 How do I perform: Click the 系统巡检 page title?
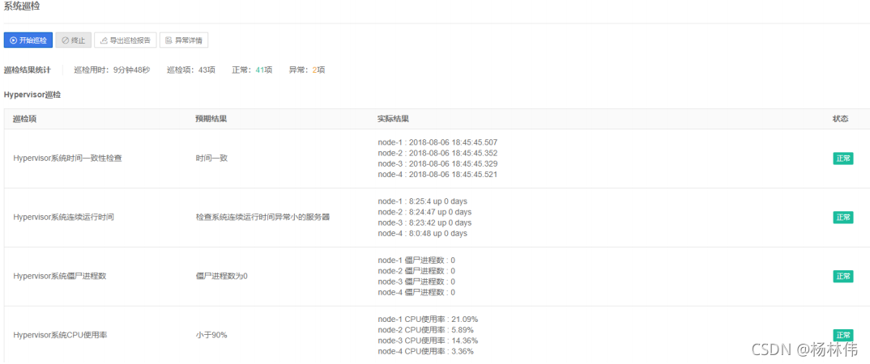(22, 6)
